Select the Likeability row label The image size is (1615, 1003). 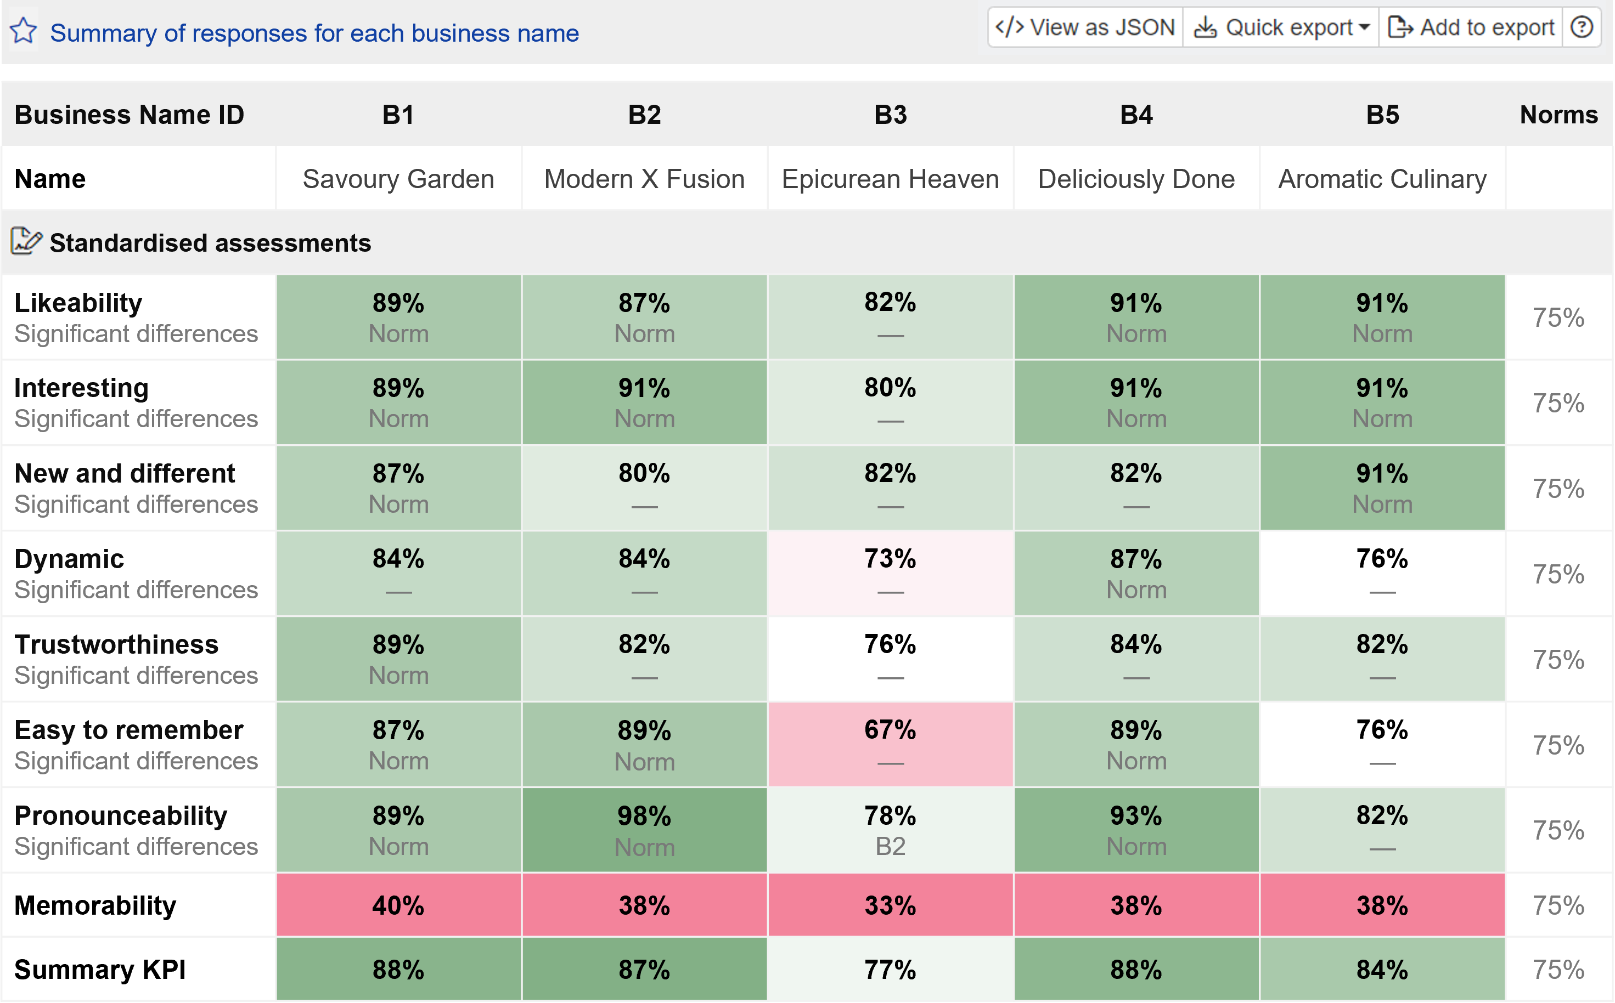(78, 303)
